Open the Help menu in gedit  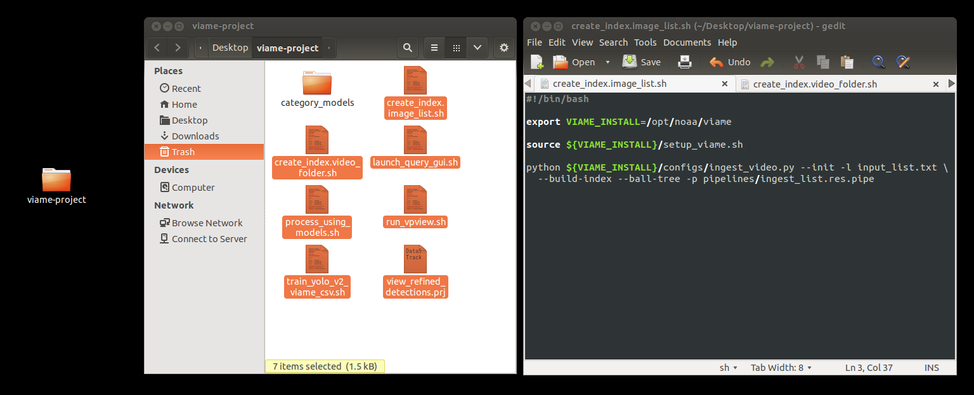point(727,42)
